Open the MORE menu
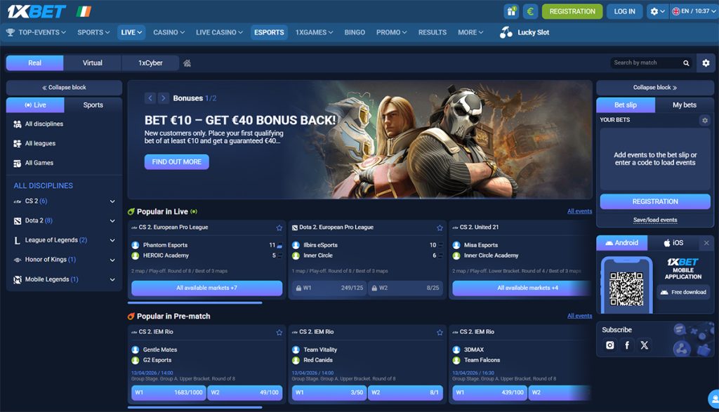Image resolution: width=719 pixels, height=412 pixels. 470,32
